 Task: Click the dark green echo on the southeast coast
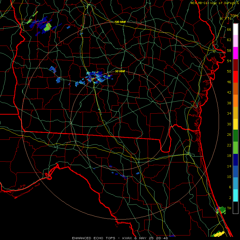tap(222, 210)
